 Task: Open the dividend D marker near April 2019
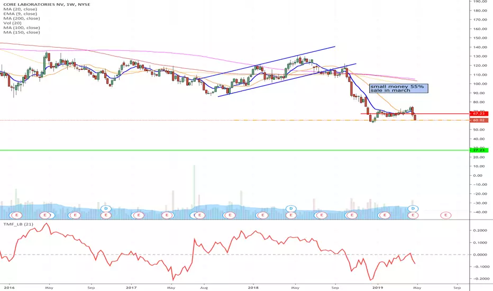pos(413,208)
